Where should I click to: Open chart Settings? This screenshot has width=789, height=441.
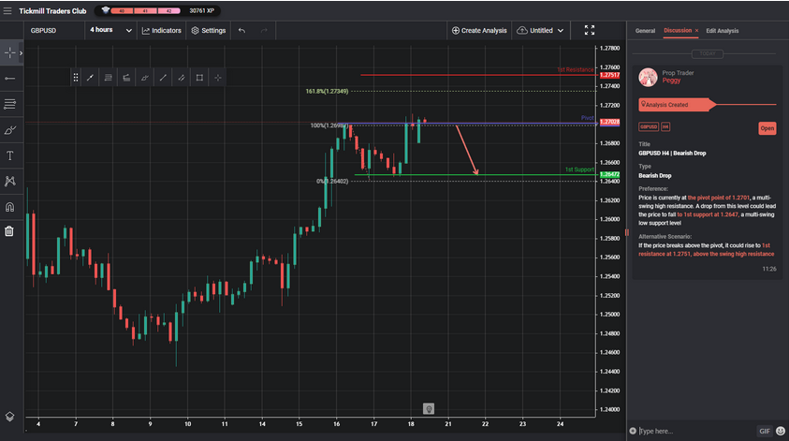pyautogui.click(x=209, y=30)
